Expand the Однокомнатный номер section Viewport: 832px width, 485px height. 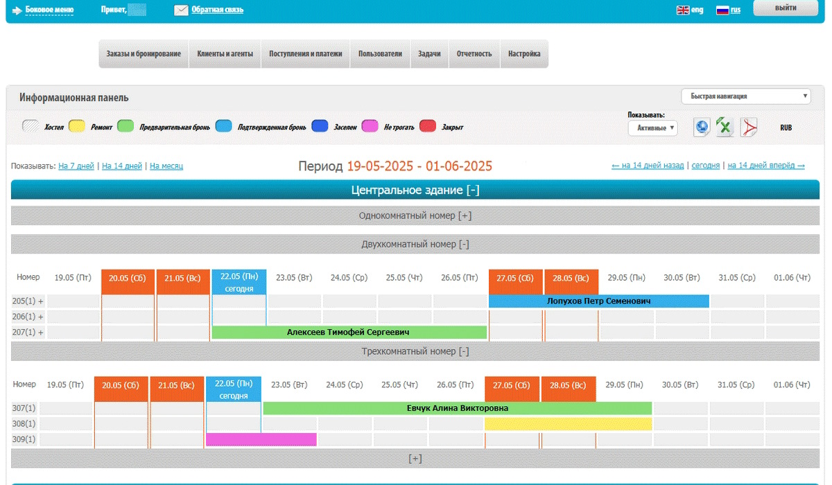tap(465, 215)
